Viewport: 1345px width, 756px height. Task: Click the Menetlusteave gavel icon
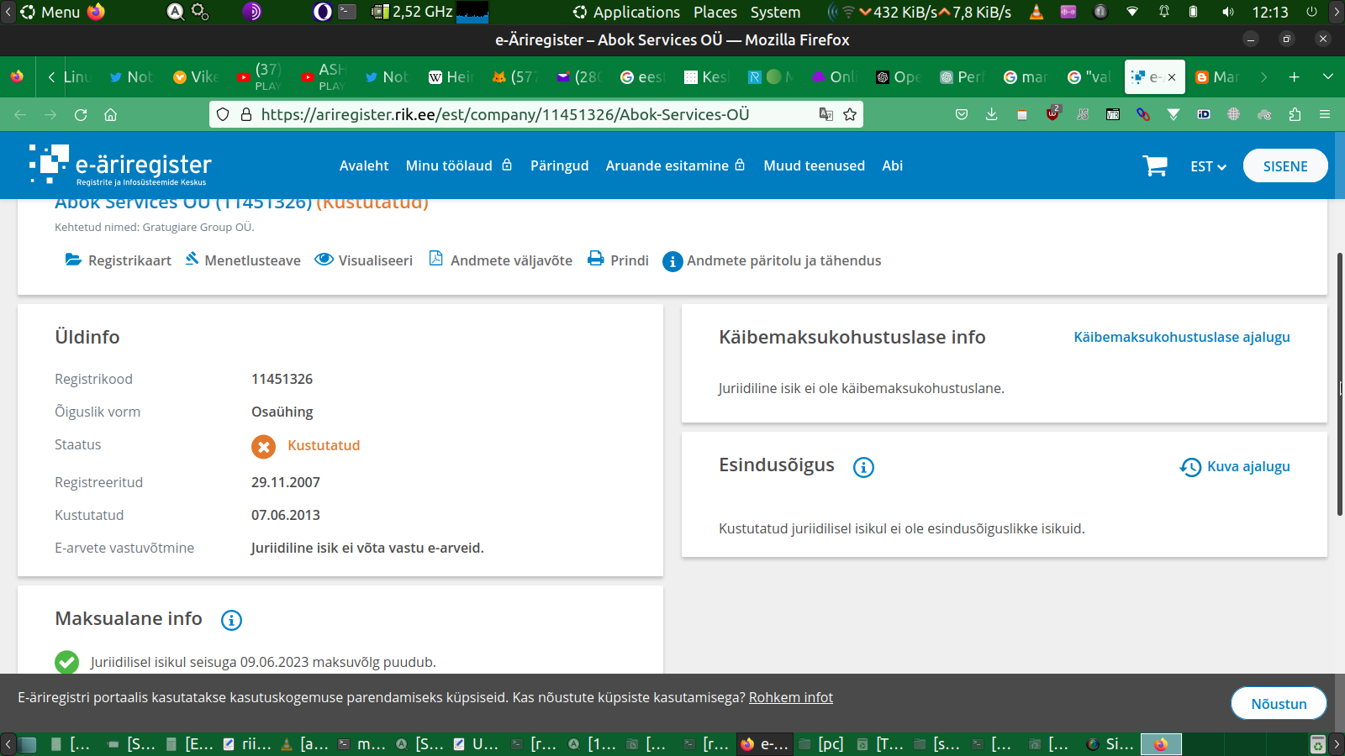point(192,259)
